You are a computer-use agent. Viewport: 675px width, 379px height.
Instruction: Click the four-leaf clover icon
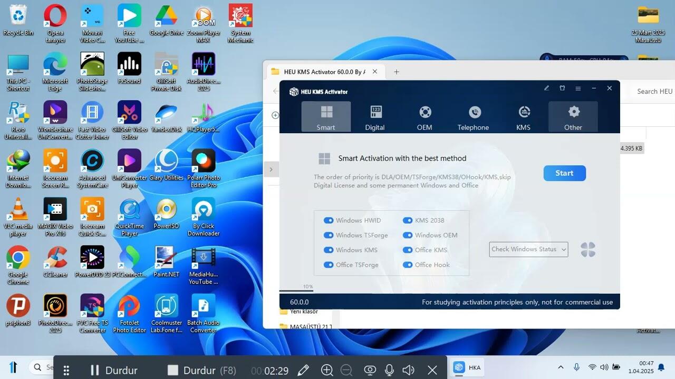(x=588, y=250)
